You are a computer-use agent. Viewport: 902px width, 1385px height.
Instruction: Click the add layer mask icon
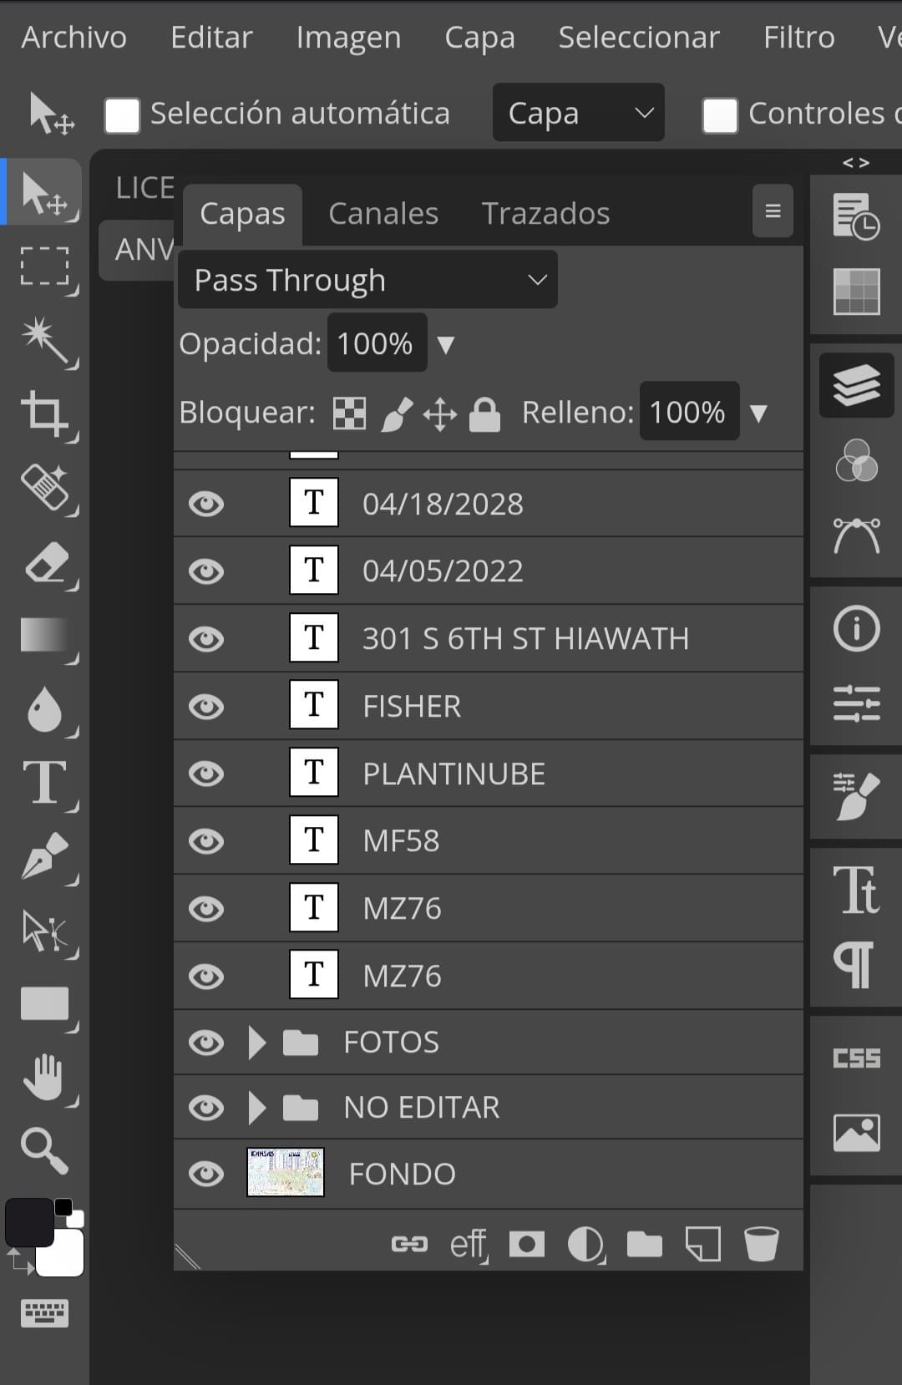point(527,1244)
